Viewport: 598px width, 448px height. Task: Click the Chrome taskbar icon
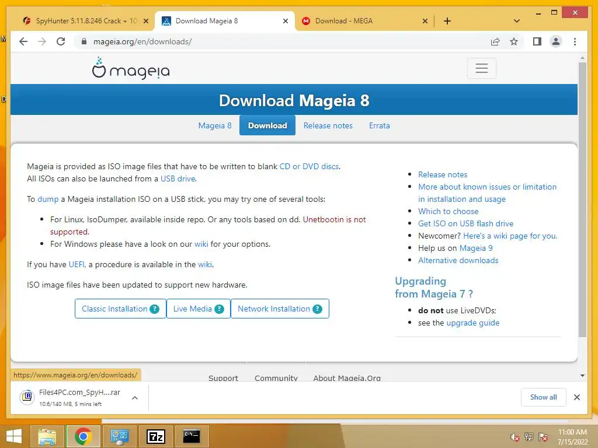[83, 436]
